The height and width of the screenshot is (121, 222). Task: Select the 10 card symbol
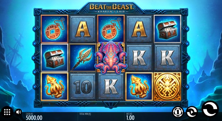[83, 87]
